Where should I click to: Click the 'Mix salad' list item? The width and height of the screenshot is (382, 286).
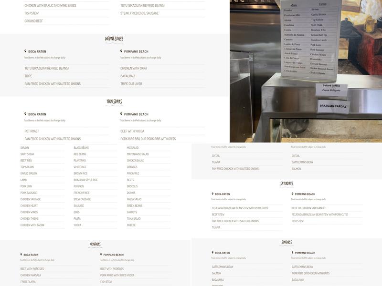[133, 148]
